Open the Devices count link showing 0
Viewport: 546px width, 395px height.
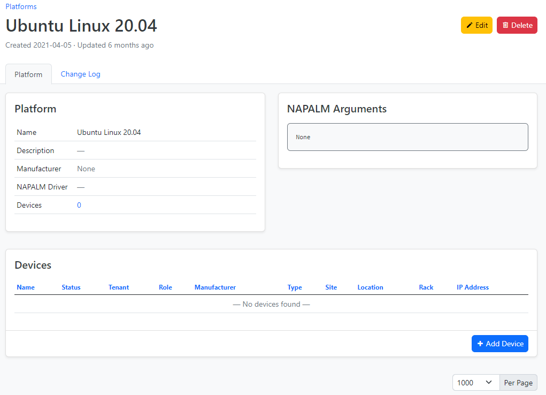(x=79, y=205)
